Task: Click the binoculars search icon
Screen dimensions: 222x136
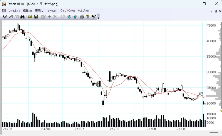Action: (22, 17)
